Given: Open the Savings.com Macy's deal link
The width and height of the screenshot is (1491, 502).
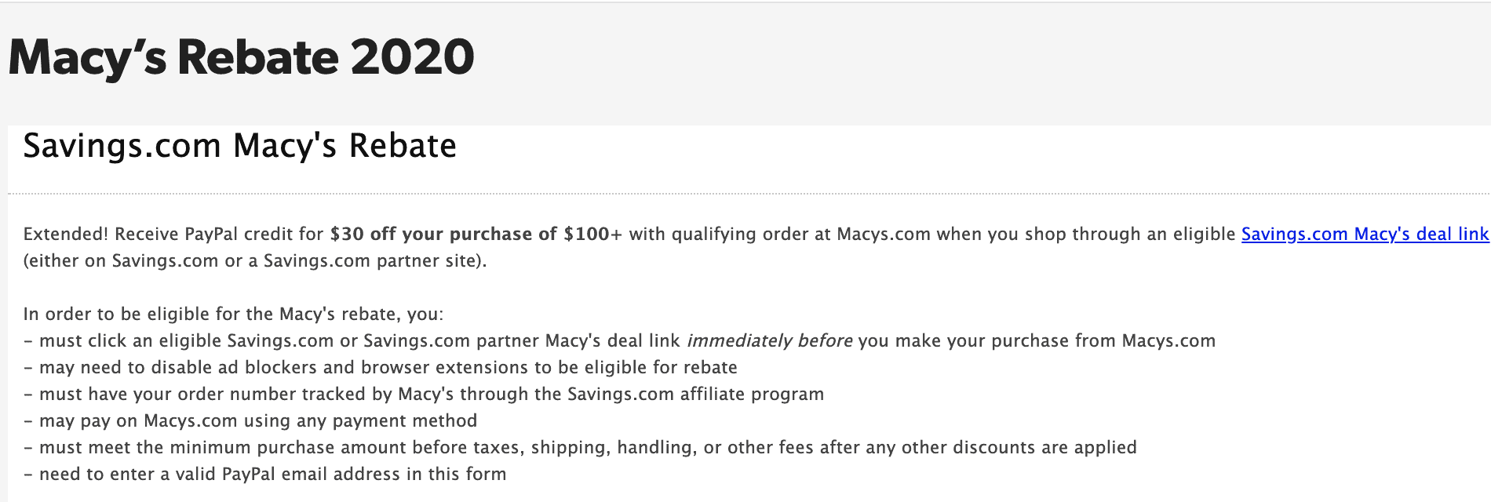Looking at the screenshot, I should (x=1365, y=234).
